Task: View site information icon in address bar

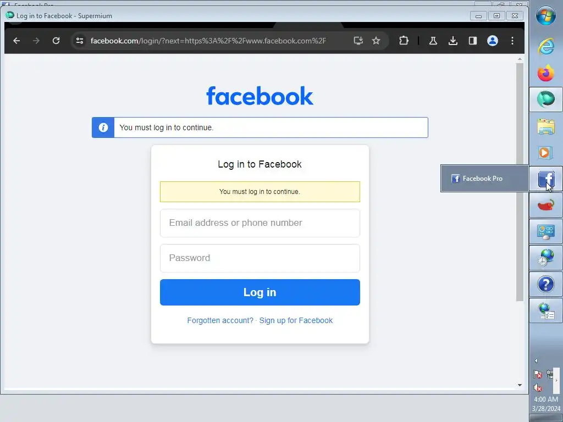Action: coord(80,41)
